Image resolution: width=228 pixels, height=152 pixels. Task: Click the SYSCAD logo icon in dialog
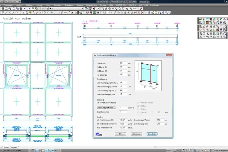click(99, 134)
